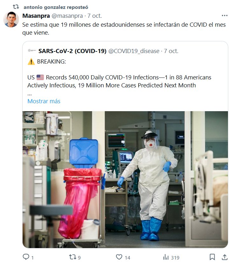Like the tweet with heart icon

point(119,257)
